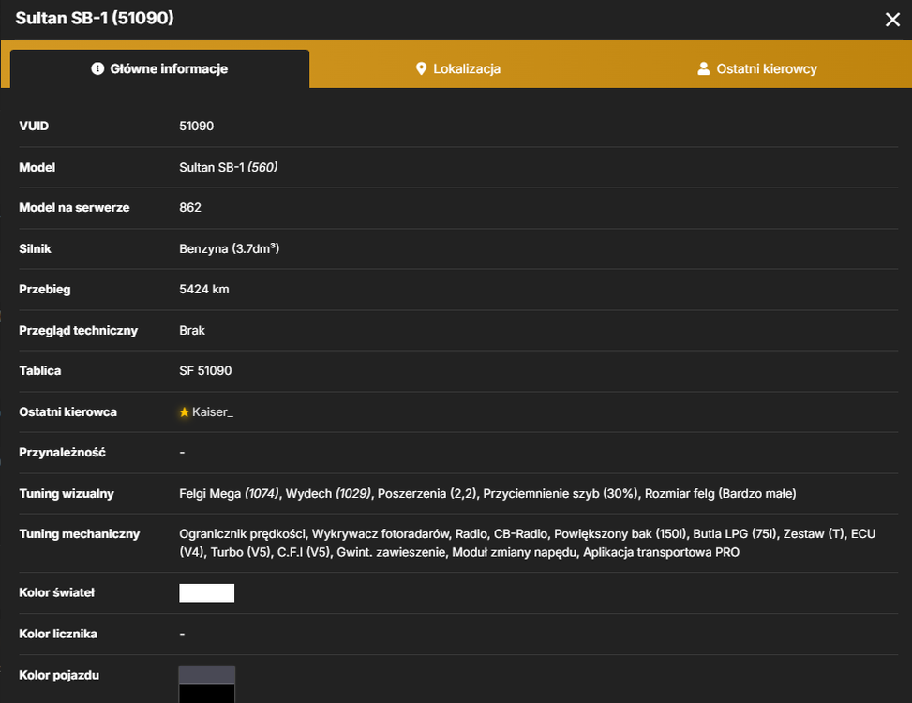Screen dimensions: 912x703
Task: Click the person icon beside Ostatni kierowcy
Action: coord(703,68)
